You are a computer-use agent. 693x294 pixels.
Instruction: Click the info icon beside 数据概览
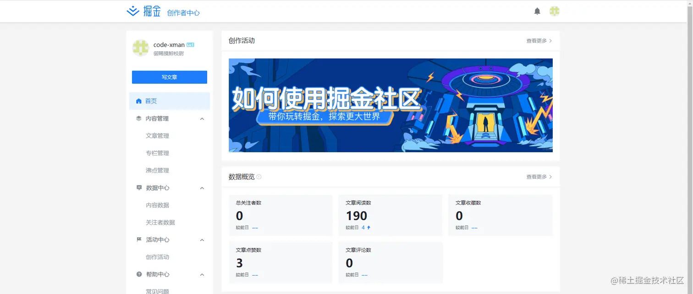(x=259, y=177)
